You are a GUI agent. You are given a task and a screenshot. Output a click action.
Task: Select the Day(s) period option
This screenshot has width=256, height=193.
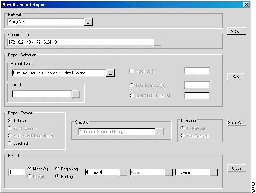click(x=29, y=176)
